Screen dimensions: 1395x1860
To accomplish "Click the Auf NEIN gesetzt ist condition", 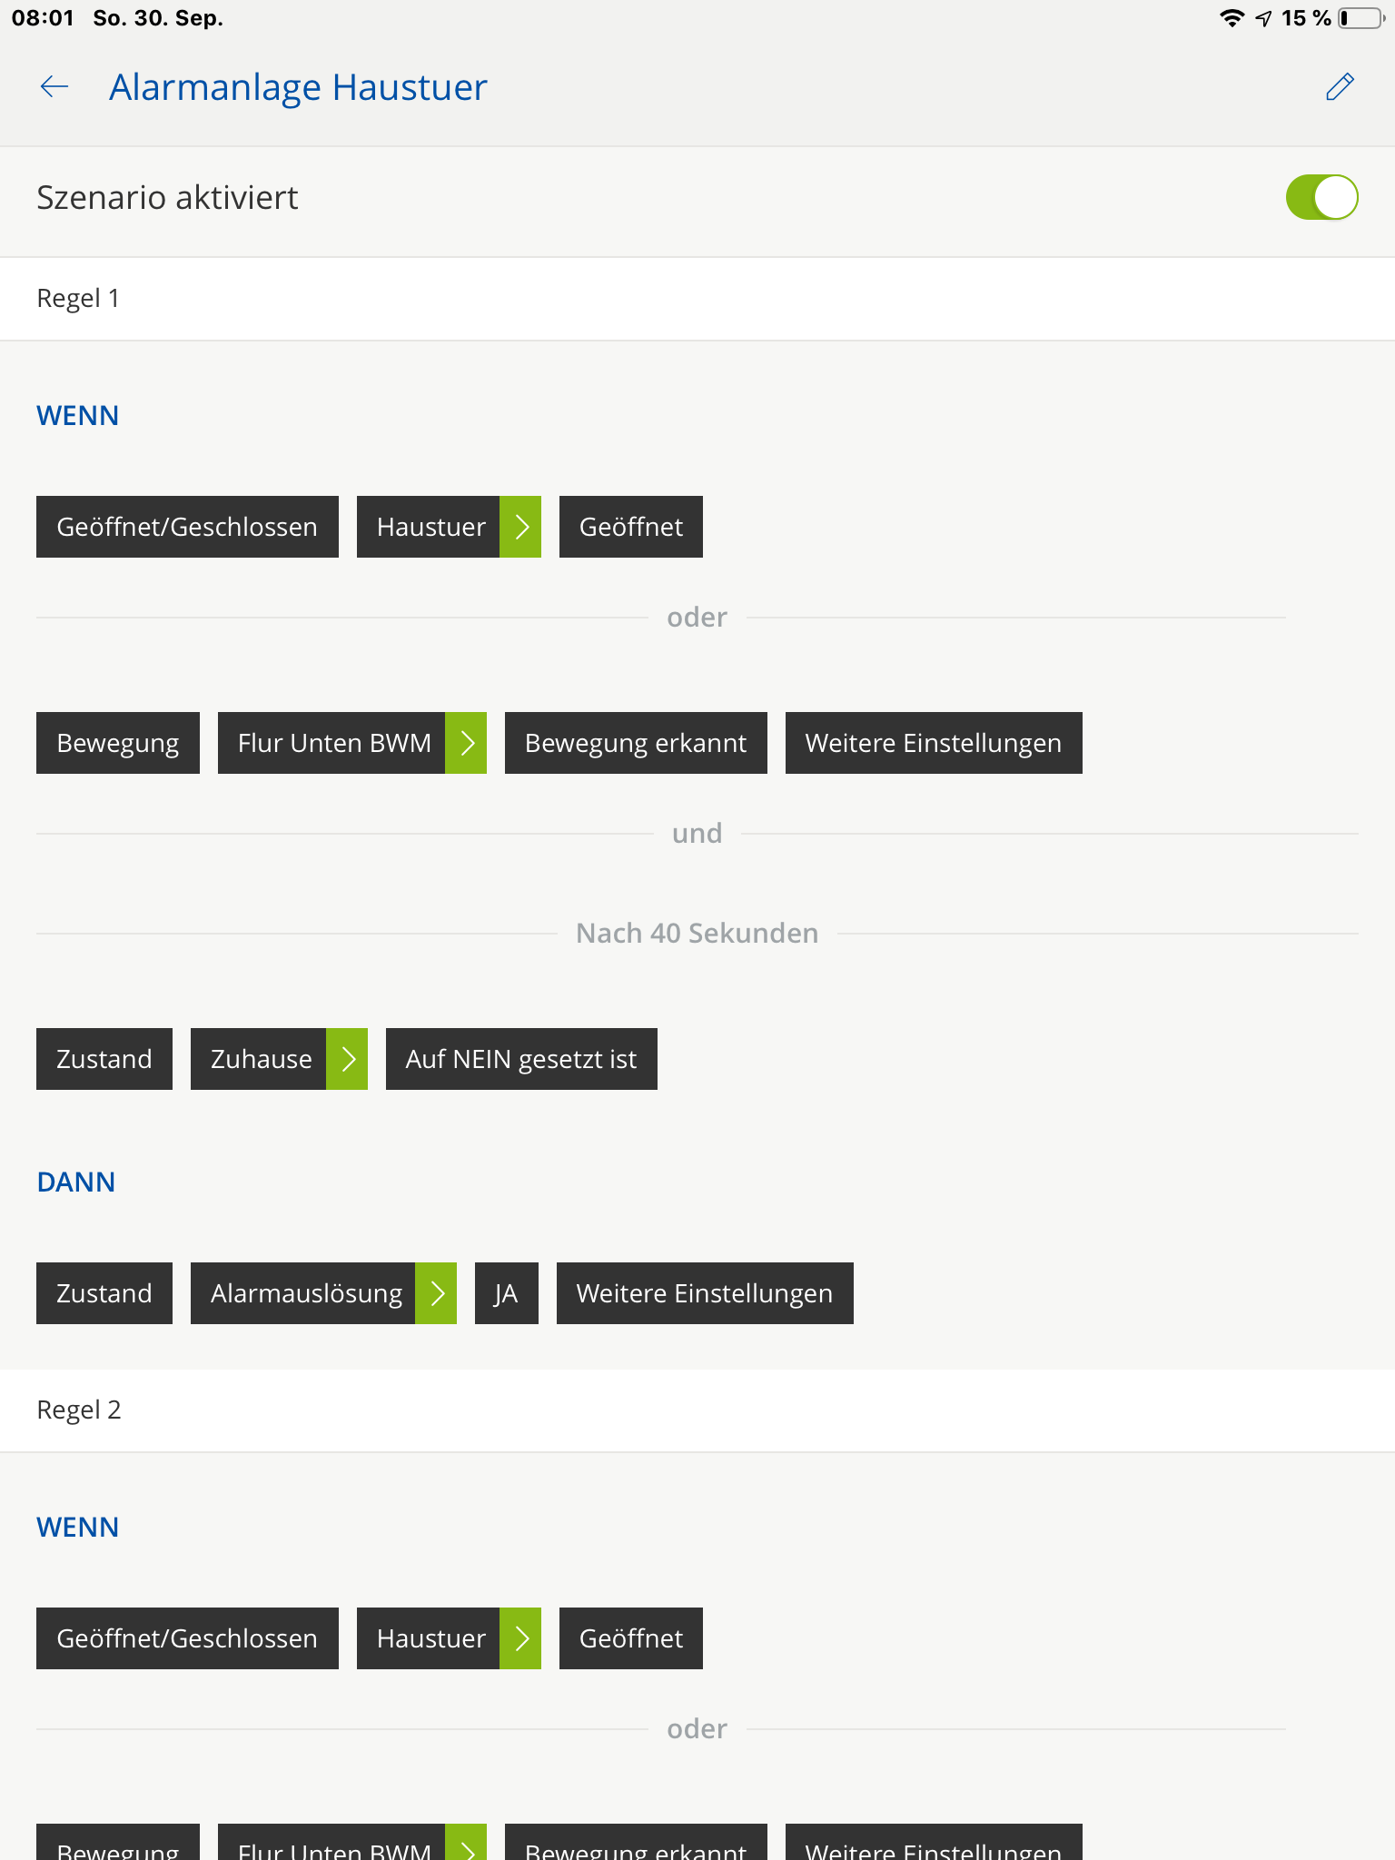I will [x=521, y=1059].
